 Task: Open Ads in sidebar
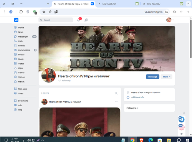tap(20, 105)
